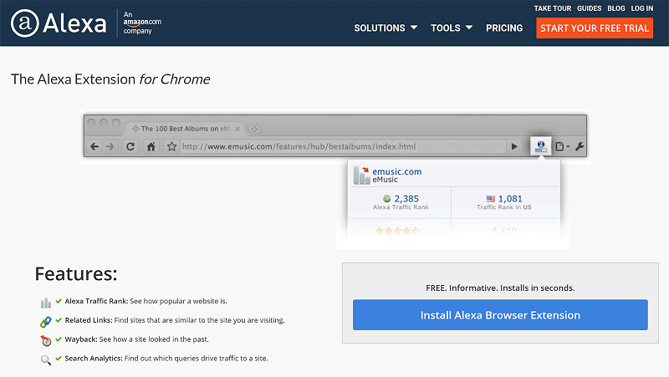Click 'The Alexa Extension for Chrome' heading

pos(110,79)
